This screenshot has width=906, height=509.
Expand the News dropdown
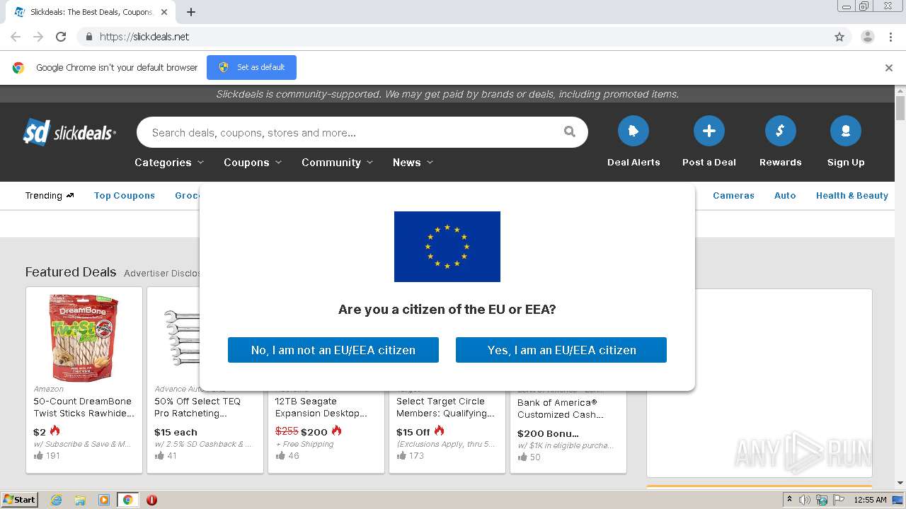pyautogui.click(x=413, y=163)
